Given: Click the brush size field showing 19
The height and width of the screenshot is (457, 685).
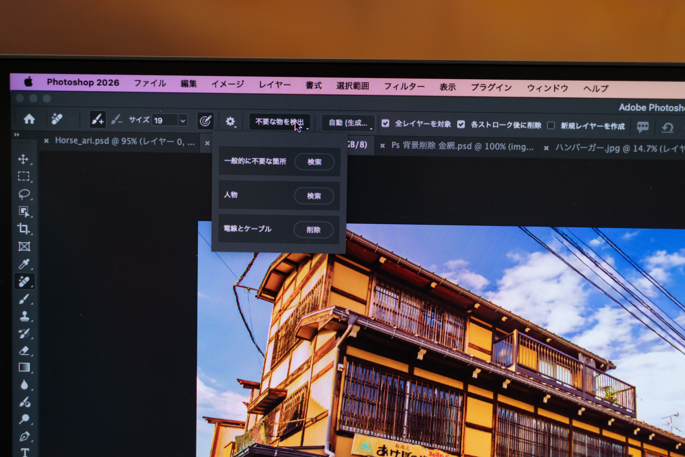Looking at the screenshot, I should (x=165, y=121).
